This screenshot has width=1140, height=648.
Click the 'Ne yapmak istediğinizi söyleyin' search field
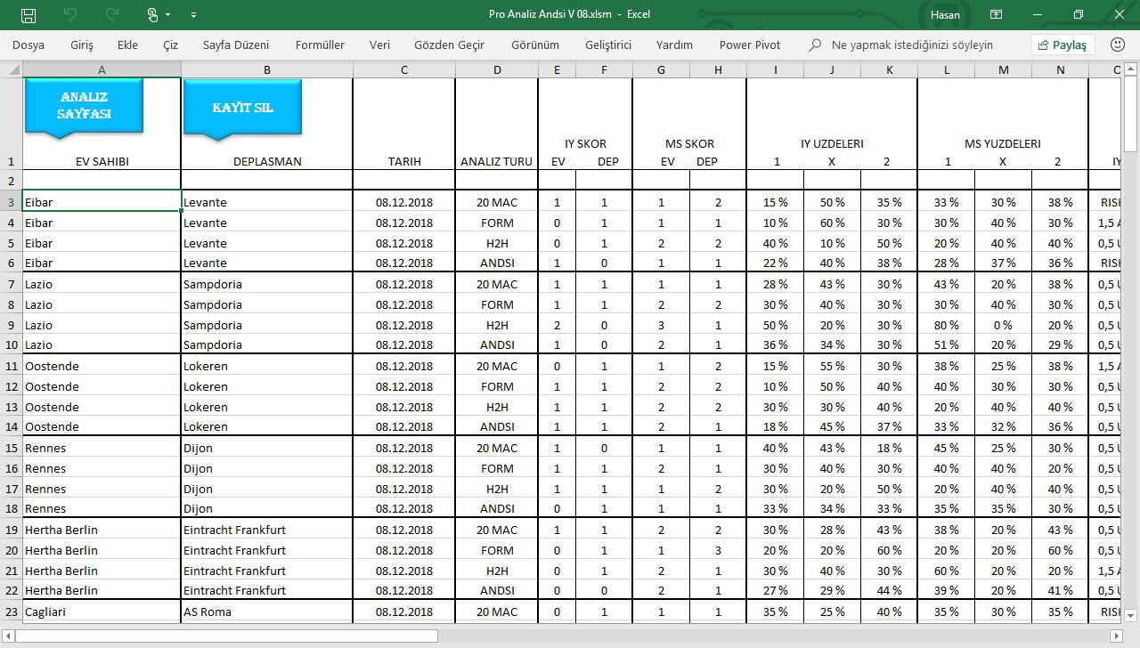(x=912, y=45)
